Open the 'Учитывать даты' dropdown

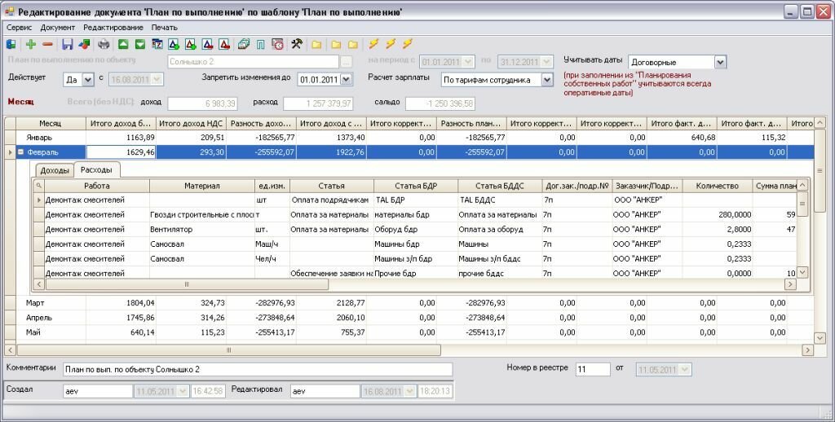click(719, 63)
